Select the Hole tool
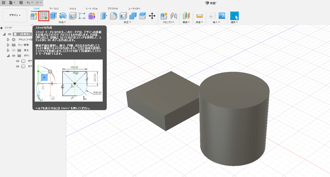The height and width of the screenshot is (177, 330). (x=73, y=16)
